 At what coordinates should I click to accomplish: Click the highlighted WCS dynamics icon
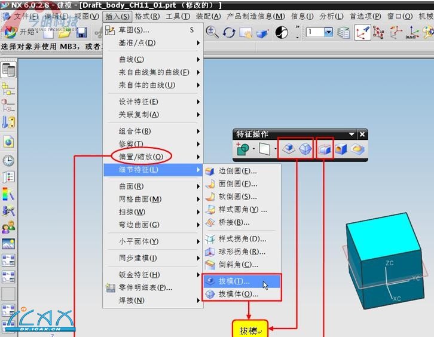click(363, 32)
